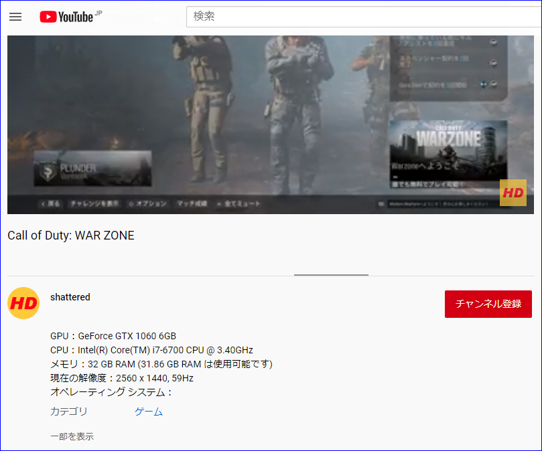Select the メモリ 32 GB RAM line
Image resolution: width=542 pixels, height=451 pixels.
pos(161,364)
